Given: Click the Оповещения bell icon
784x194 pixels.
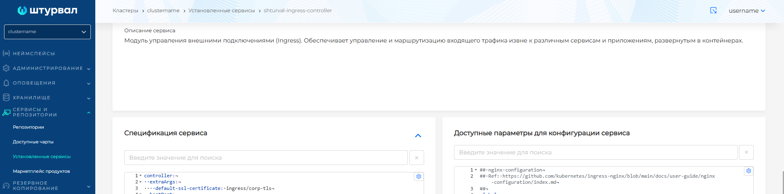Looking at the screenshot, I should pos(6,83).
